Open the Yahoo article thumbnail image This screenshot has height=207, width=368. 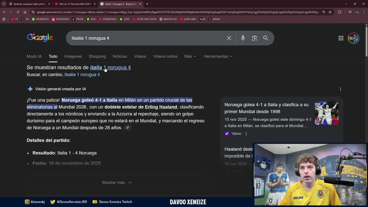(327, 113)
